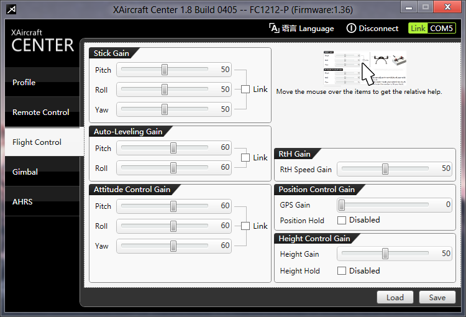The image size is (466, 317).
Task: Enable Link checkbox for Attitude Control Gain
Action: pyautogui.click(x=245, y=226)
